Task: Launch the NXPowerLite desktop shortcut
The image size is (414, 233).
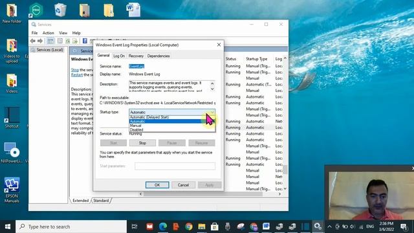Action: (12, 153)
